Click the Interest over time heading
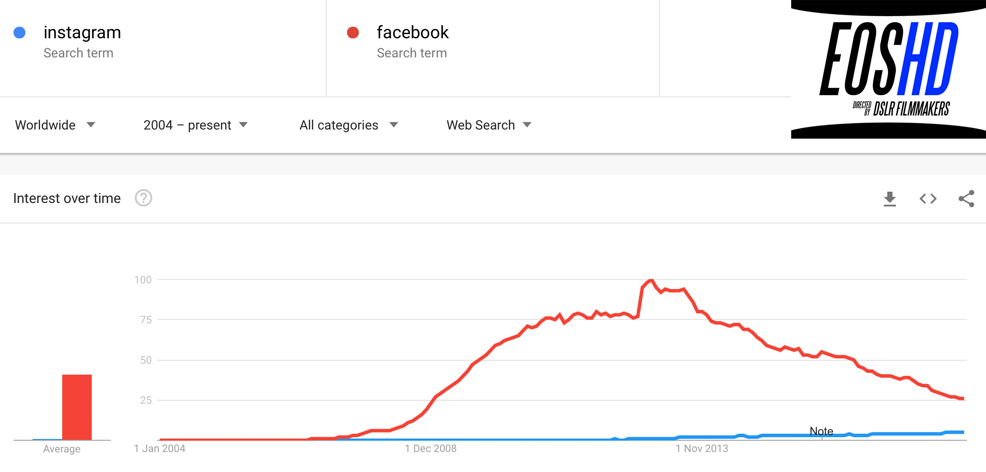The height and width of the screenshot is (472, 986). (x=67, y=198)
